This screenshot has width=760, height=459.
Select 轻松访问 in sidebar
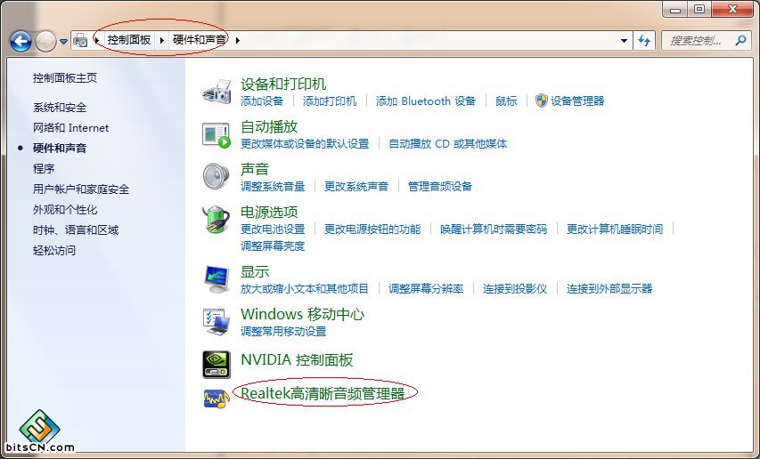(x=54, y=250)
